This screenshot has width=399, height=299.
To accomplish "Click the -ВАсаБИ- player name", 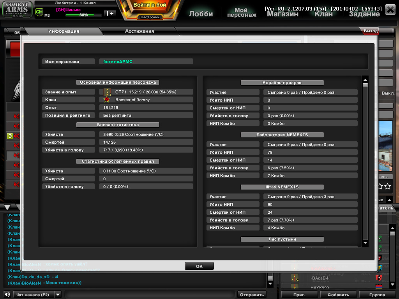I will (x=320, y=278).
